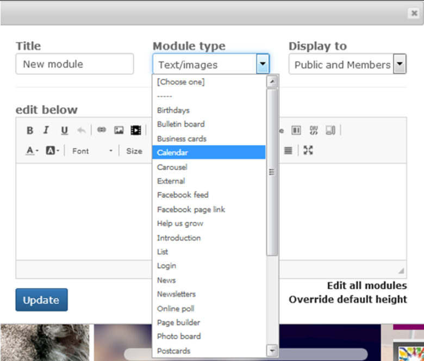This screenshot has height=361, width=424.
Task: Click the justify alignment icon
Action: click(x=288, y=151)
